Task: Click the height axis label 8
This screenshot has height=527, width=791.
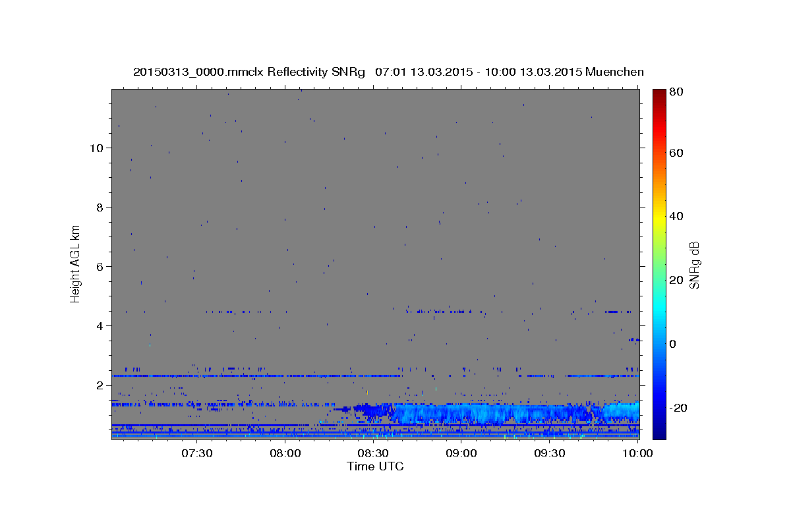Action: tap(100, 207)
